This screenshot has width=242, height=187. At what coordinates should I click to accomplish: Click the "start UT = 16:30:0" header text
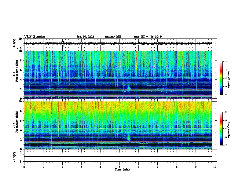tap(148, 37)
